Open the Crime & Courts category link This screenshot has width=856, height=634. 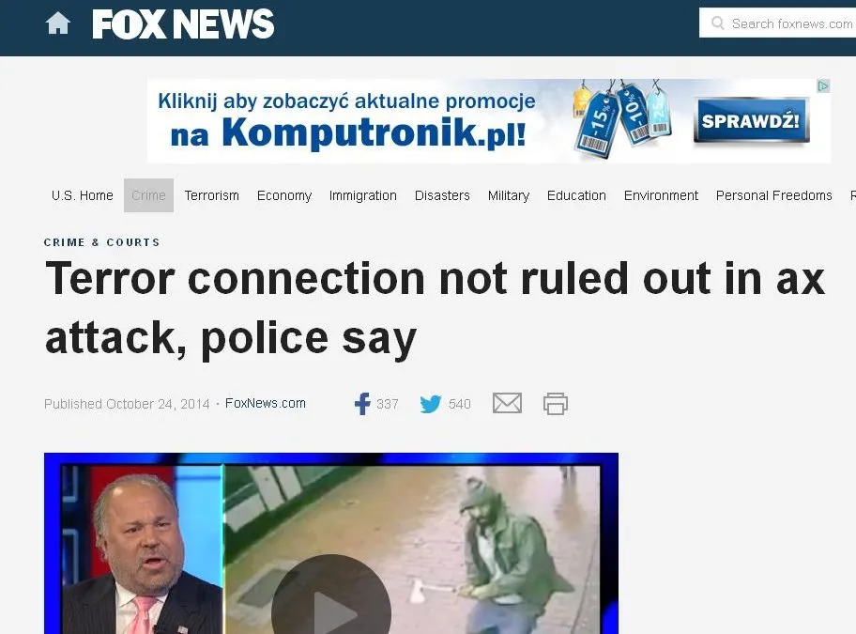(102, 242)
